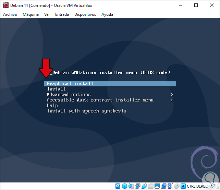Select Install with speech synthesis

pos(87,111)
